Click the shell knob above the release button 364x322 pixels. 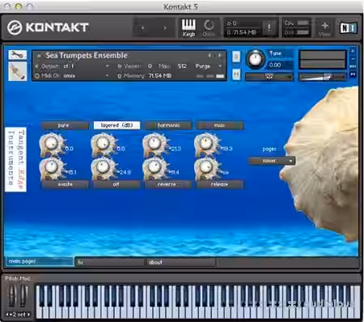click(x=205, y=167)
